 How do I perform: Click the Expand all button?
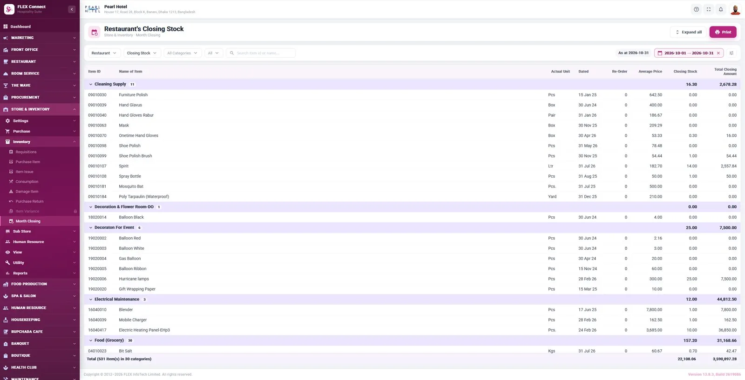click(689, 32)
